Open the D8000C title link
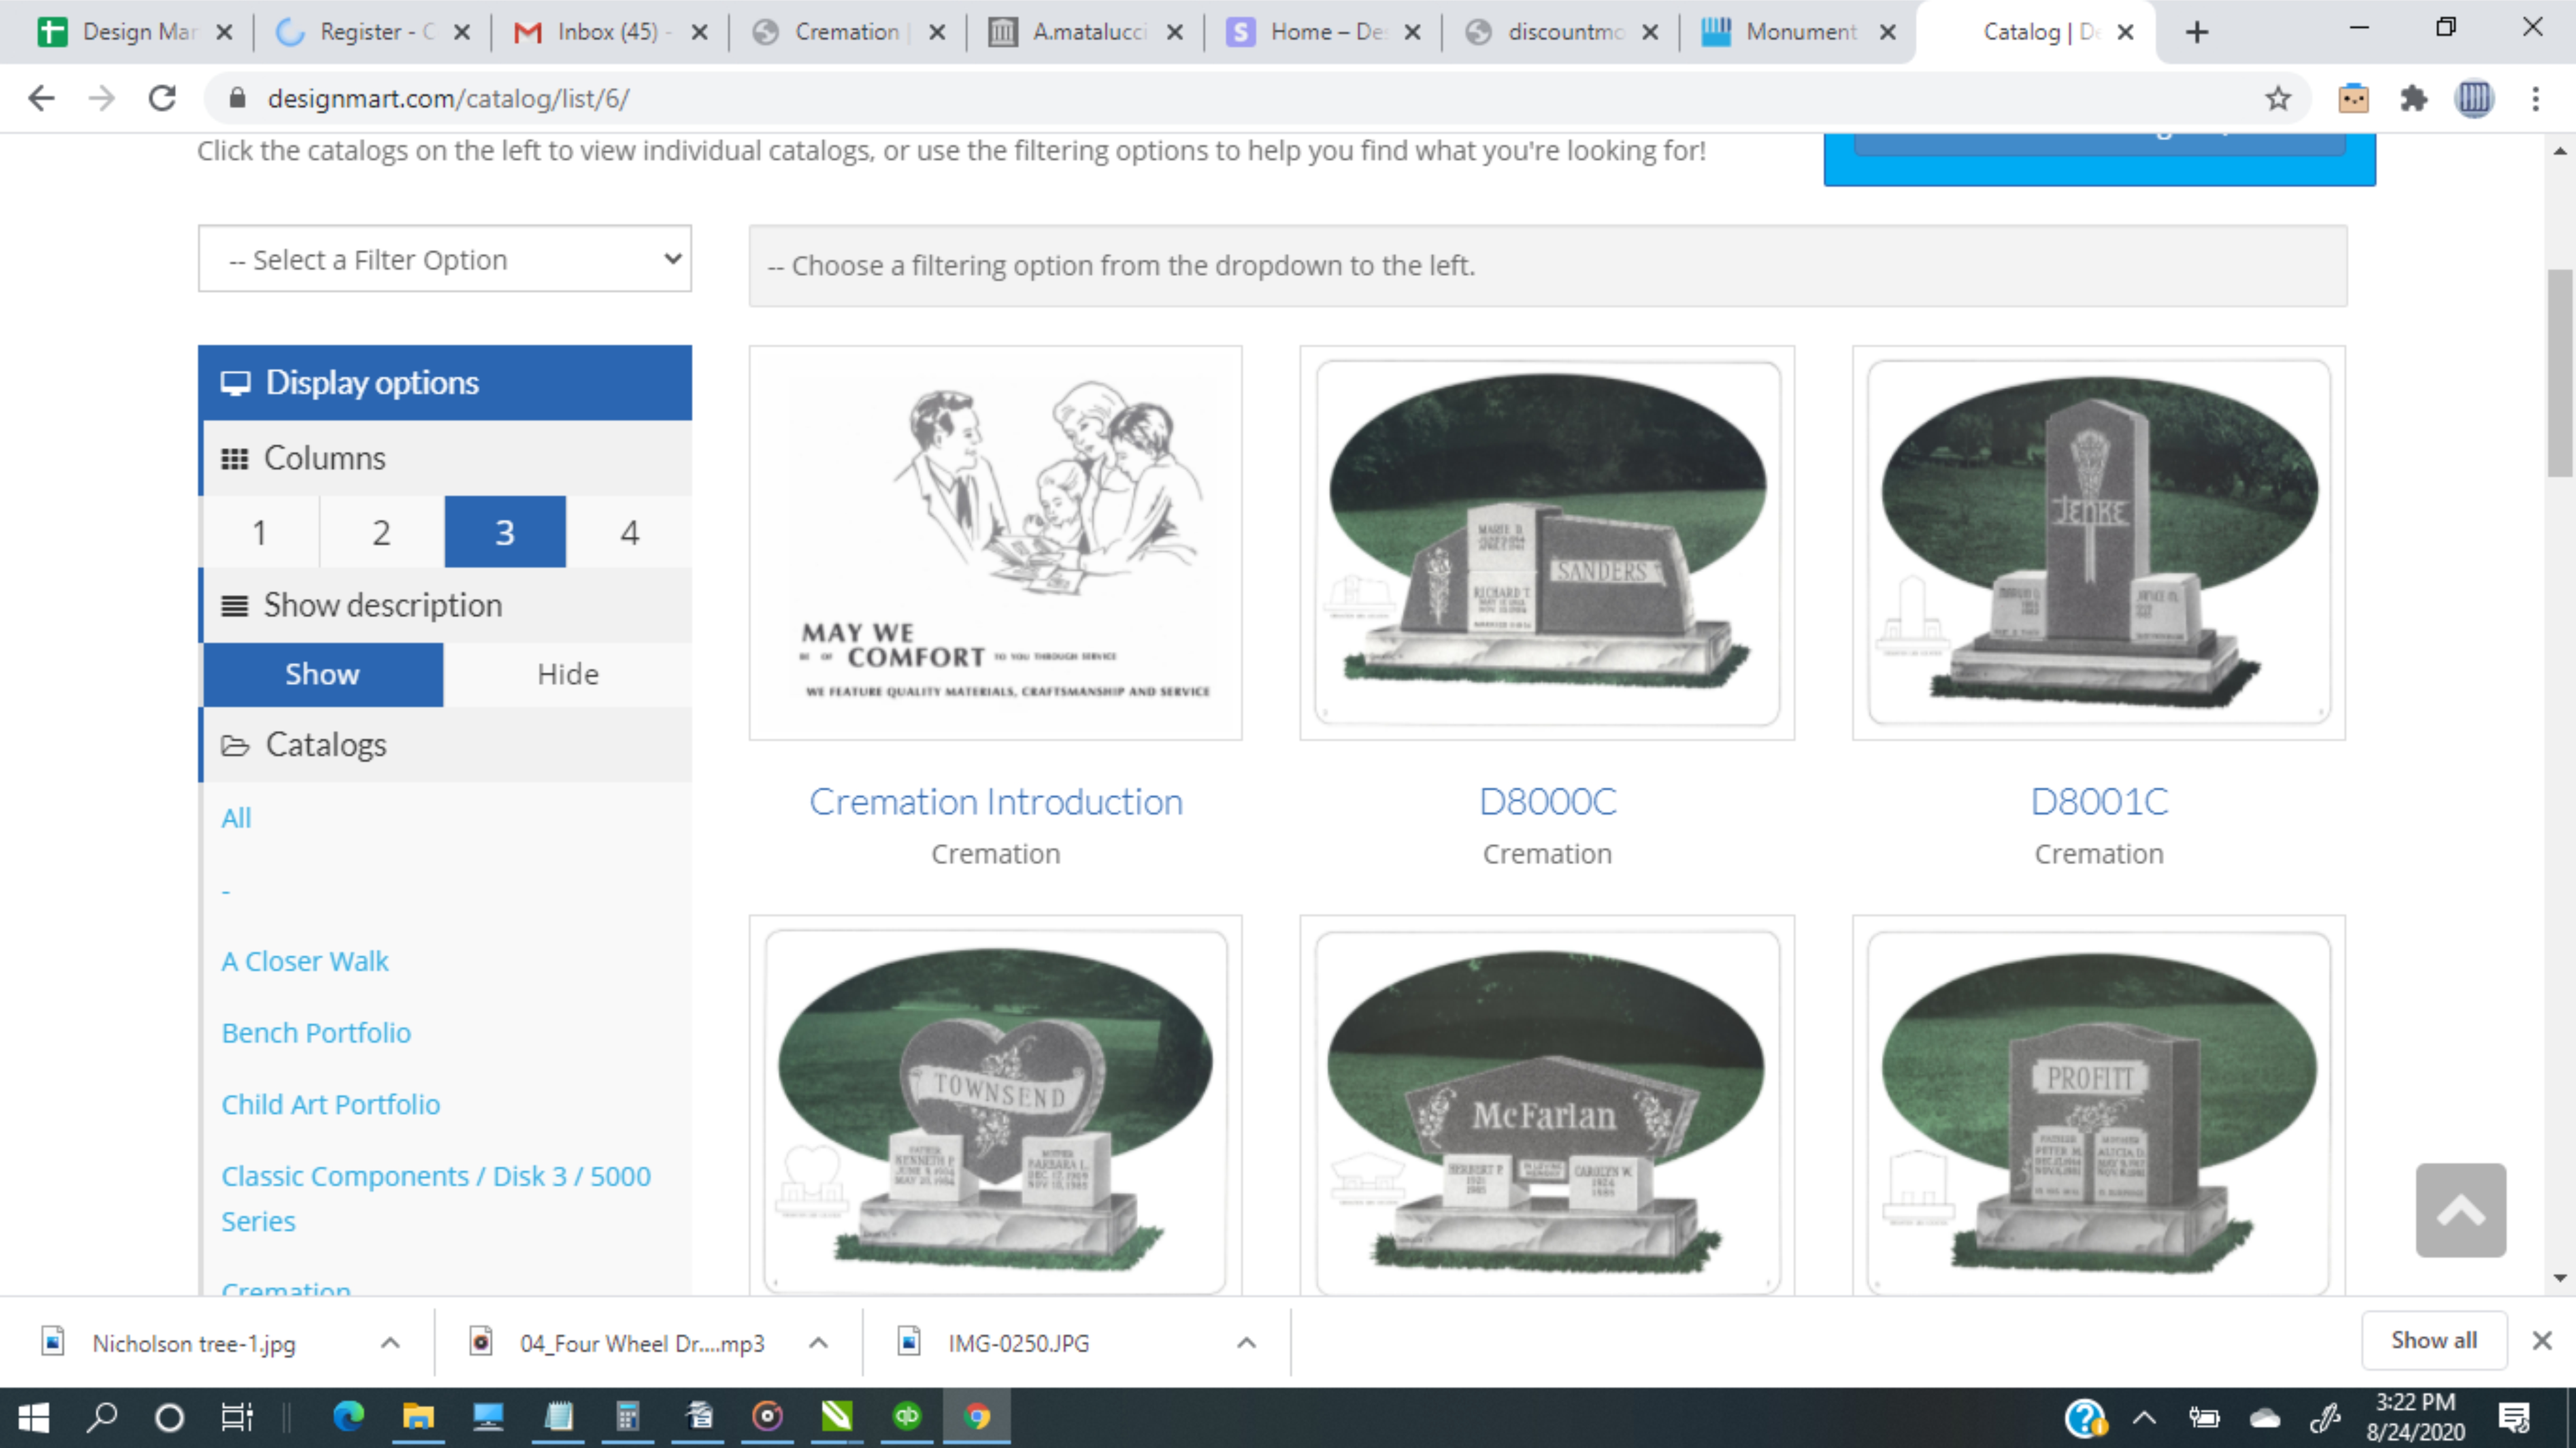The image size is (2576, 1448). 1547,802
